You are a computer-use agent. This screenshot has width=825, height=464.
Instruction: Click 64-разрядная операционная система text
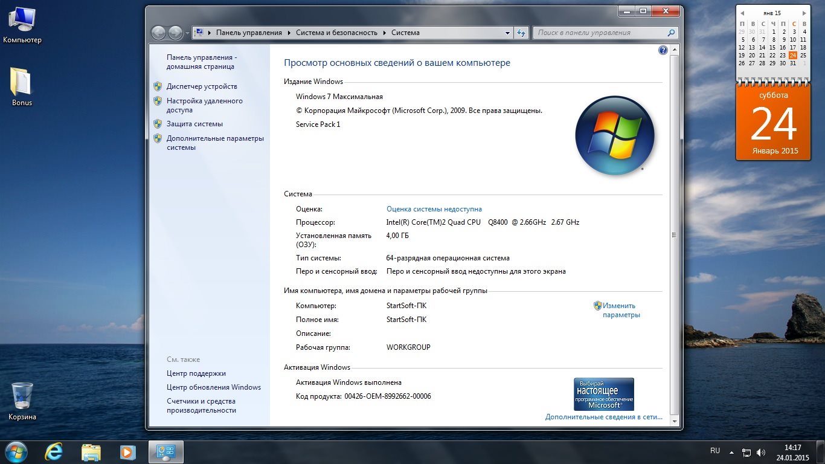click(448, 258)
